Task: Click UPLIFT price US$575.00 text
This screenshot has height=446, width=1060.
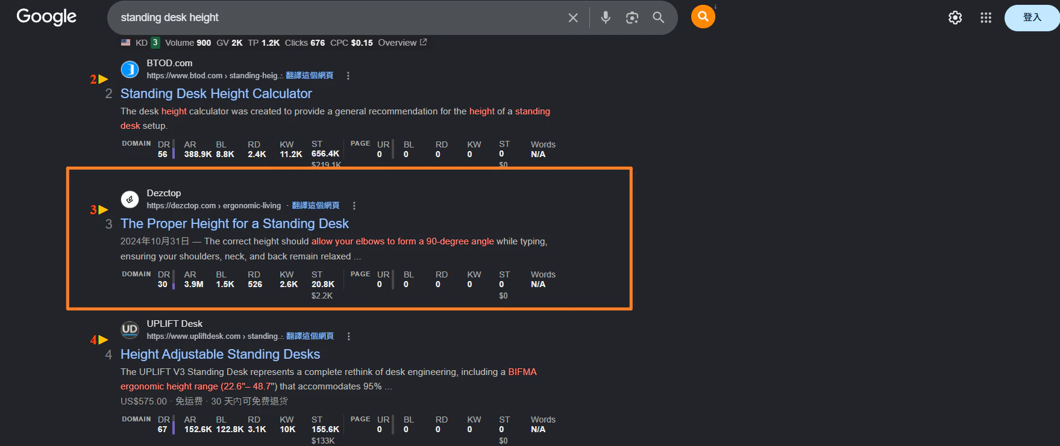Action: click(143, 401)
